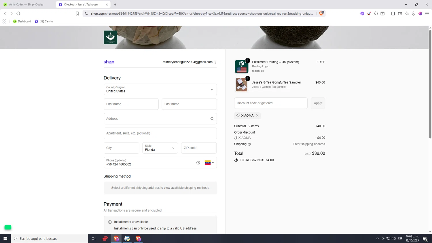Open the Leo AI sparkle icon
The image size is (432, 243).
click(407, 14)
